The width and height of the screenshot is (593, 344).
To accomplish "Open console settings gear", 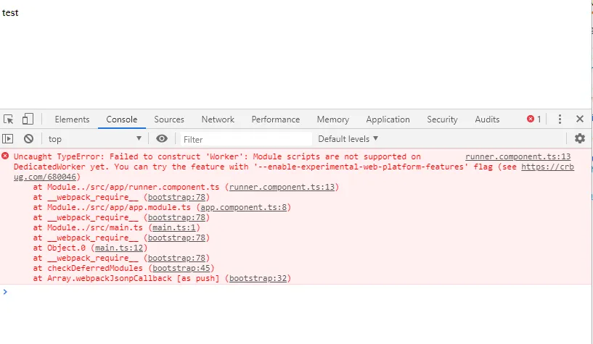I will [x=580, y=138].
